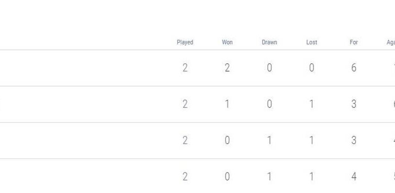The width and height of the screenshot is (395, 193).
Task: Click fourth row's Won value of 0
Action: (227, 177)
